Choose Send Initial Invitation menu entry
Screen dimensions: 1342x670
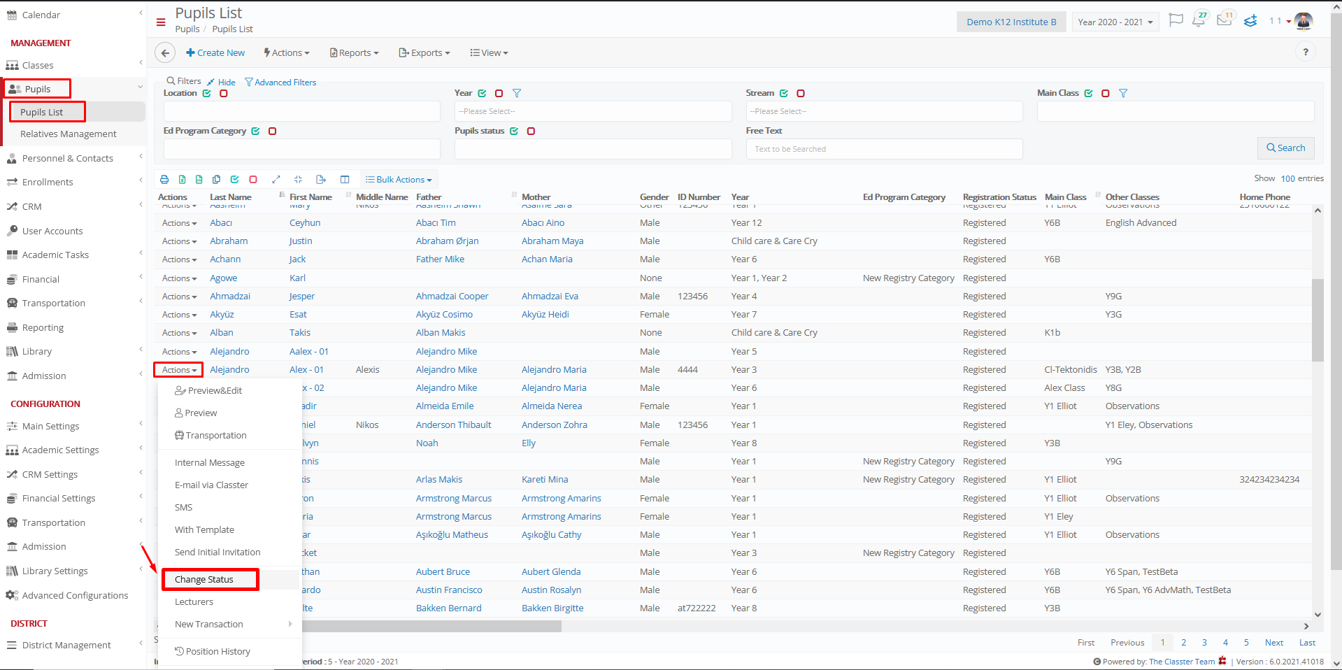point(217,552)
